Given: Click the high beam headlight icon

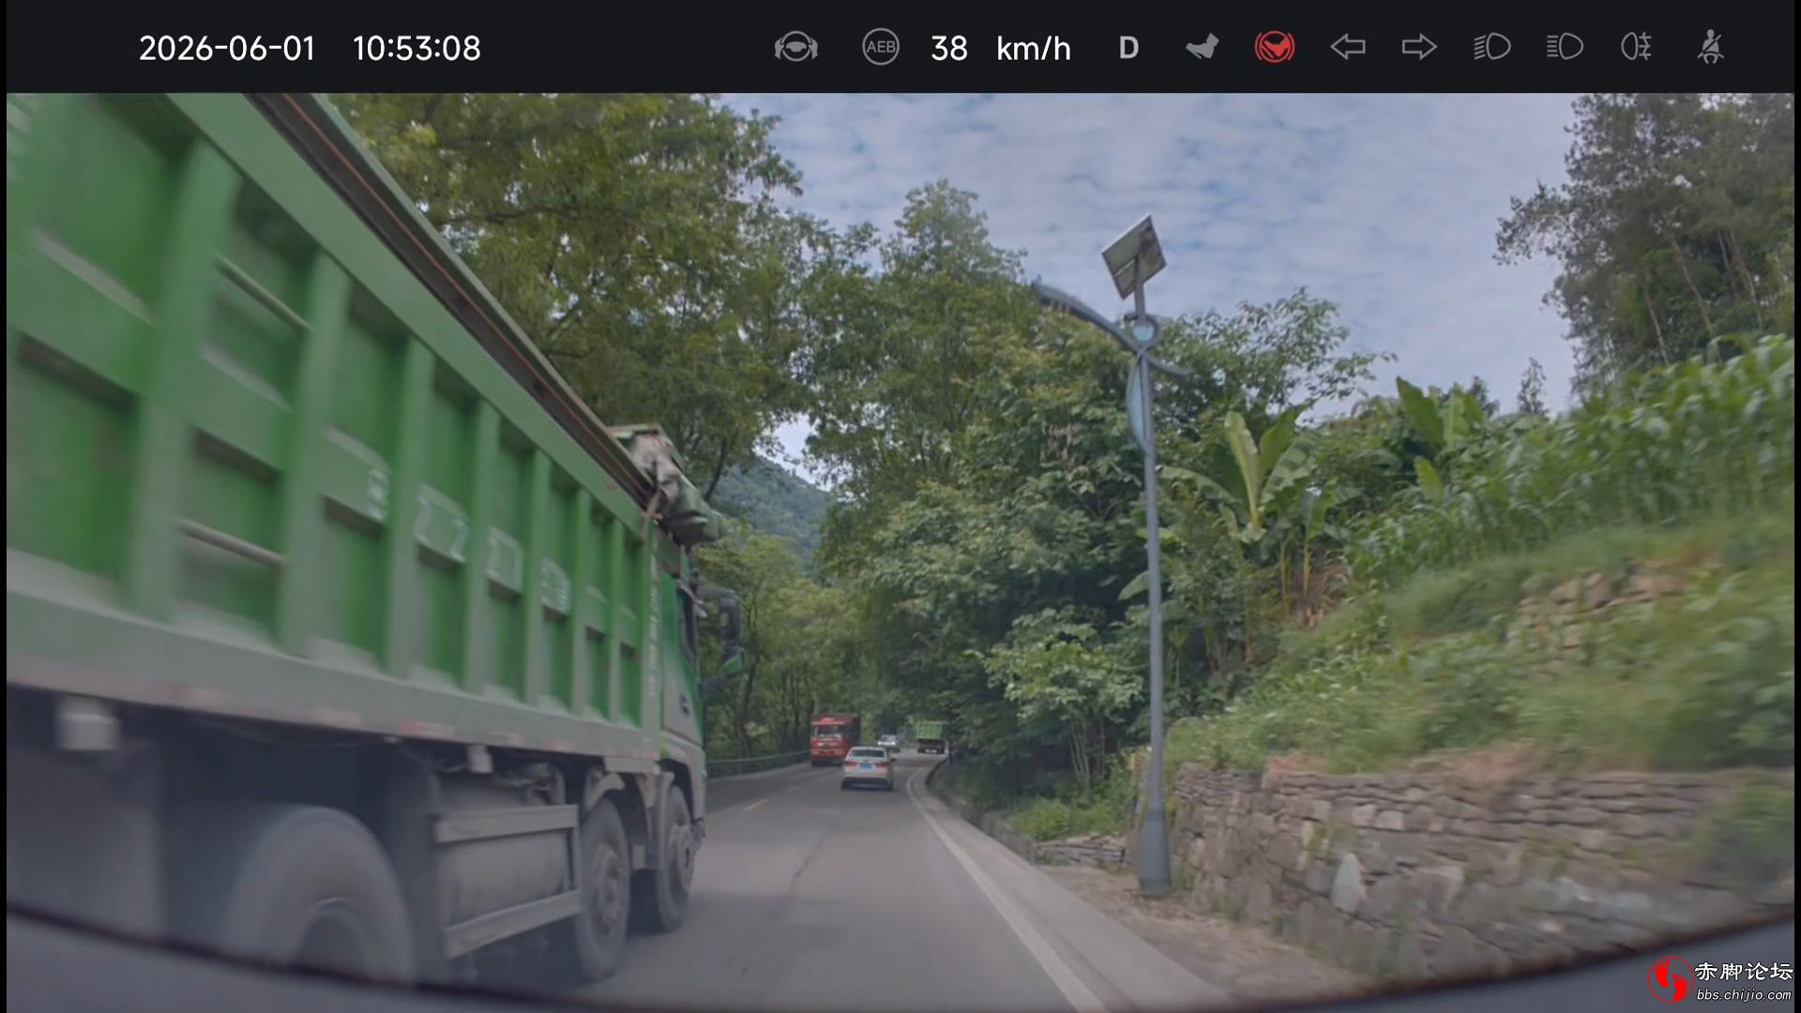Looking at the screenshot, I should [1564, 47].
